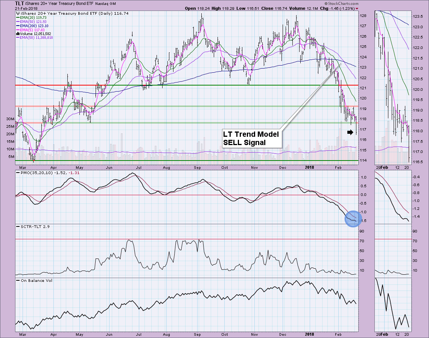This screenshot has height=338, width=429.
Task: Click the 0.5 label on the PMO axis
Action: [364, 186]
